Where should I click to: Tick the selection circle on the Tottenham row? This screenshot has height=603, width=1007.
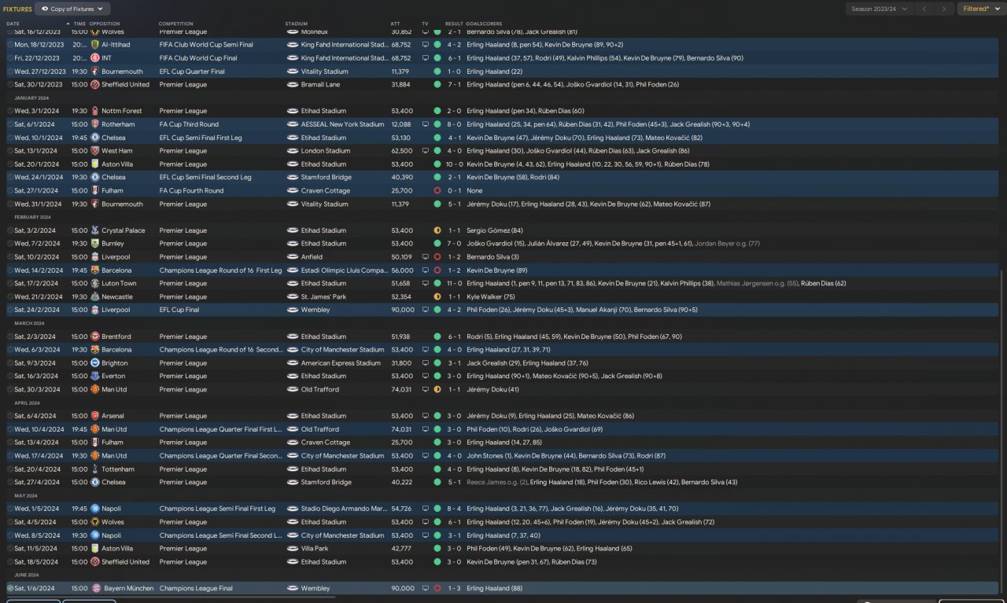(10, 469)
